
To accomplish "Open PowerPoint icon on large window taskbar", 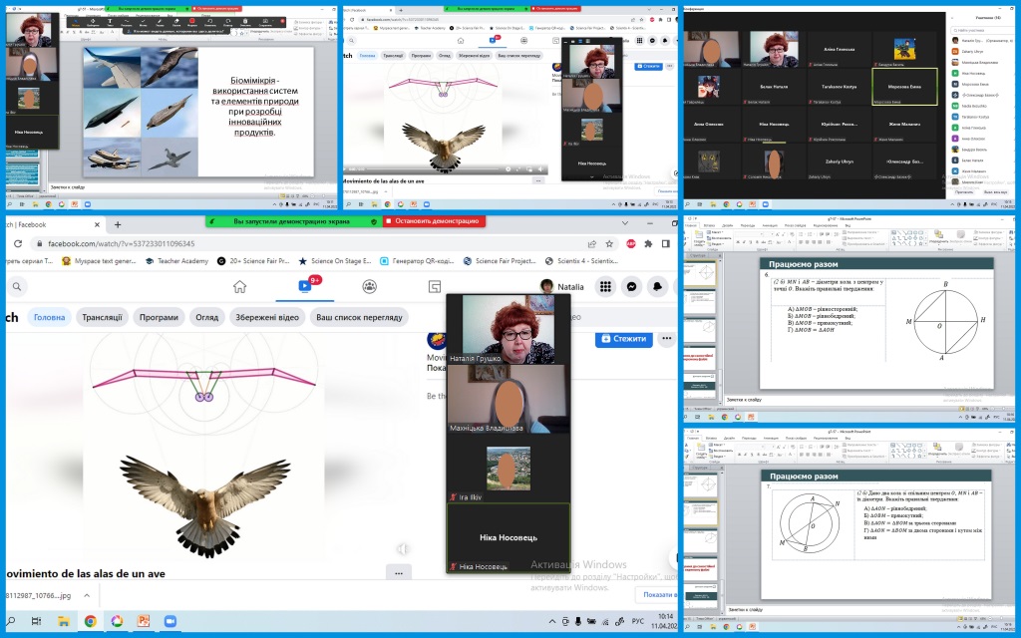I will click(x=144, y=621).
